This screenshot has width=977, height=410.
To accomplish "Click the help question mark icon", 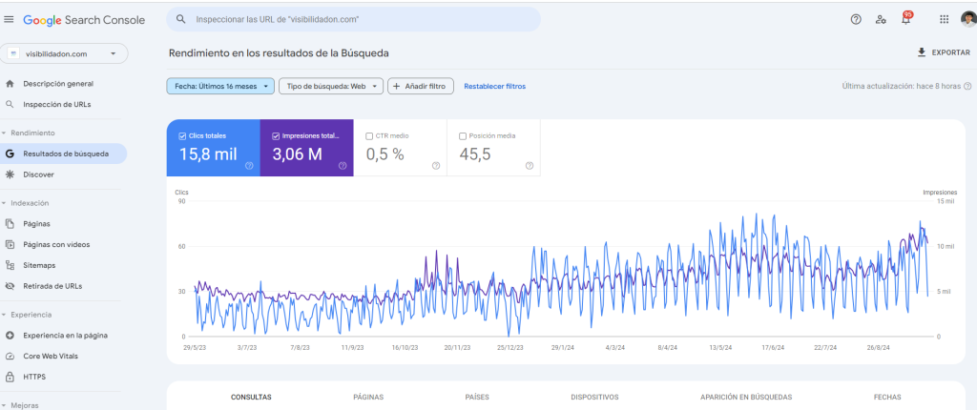I will click(x=855, y=19).
